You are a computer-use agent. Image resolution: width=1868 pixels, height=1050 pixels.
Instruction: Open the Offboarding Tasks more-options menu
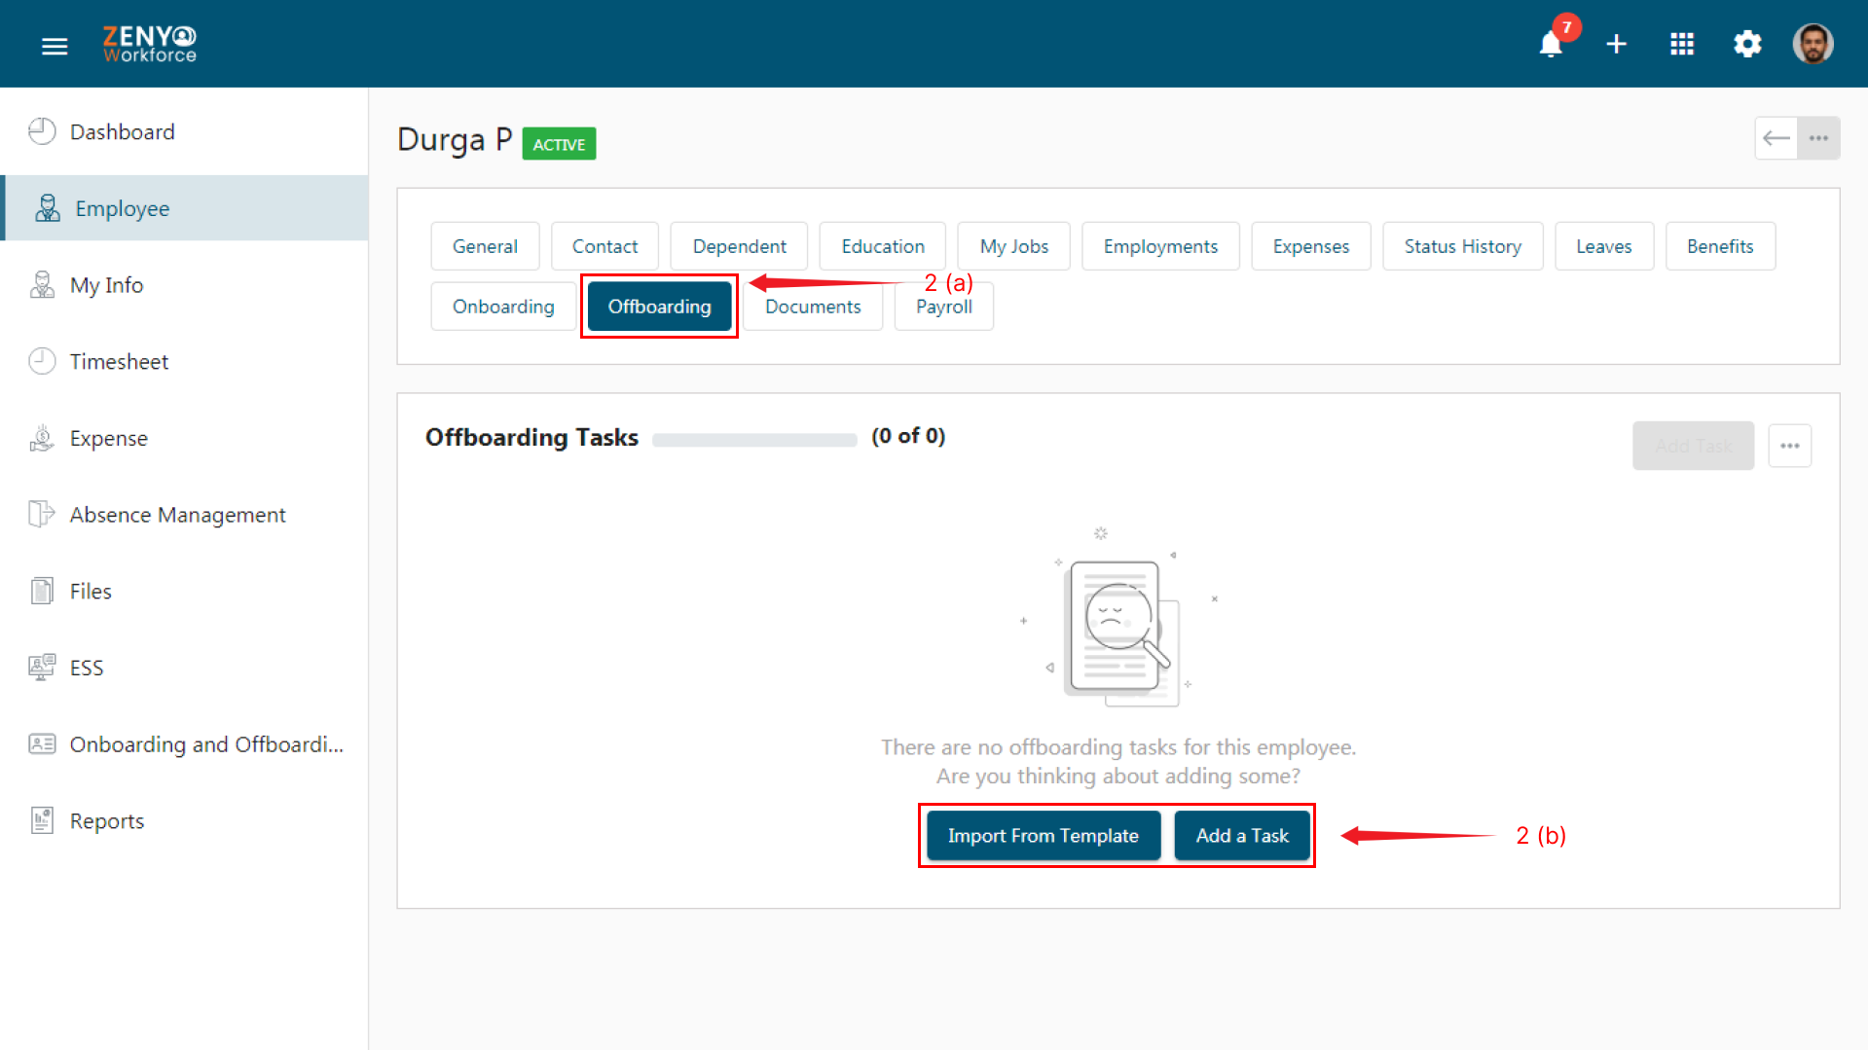tap(1789, 446)
